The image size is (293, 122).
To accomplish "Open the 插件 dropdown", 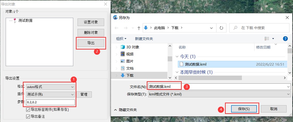I will [x=50, y=94].
